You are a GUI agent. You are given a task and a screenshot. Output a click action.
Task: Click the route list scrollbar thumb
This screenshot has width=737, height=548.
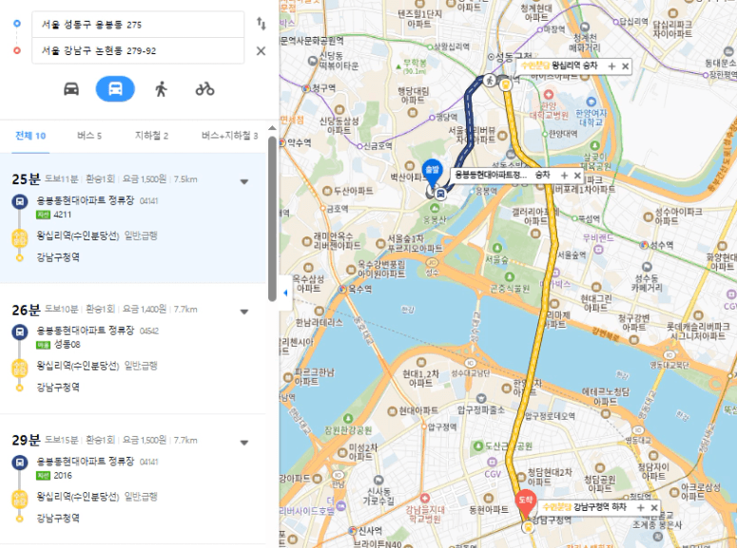pyautogui.click(x=272, y=218)
